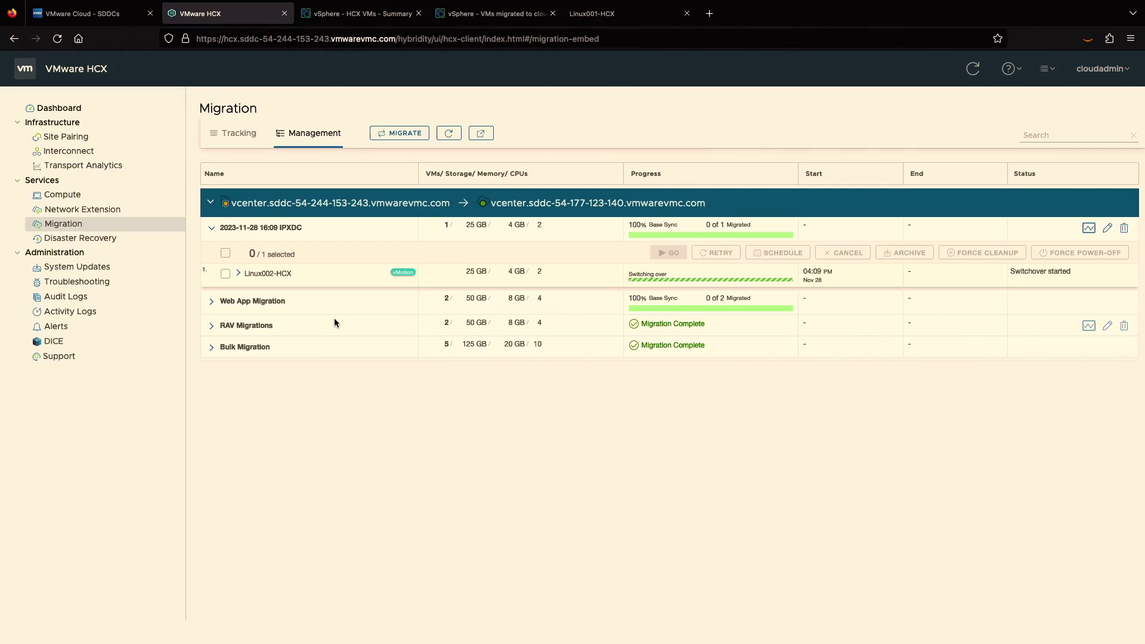Screen dimensions: 1145x644
Task: Open Disaster Recovery in the sidebar
Action: (80, 238)
